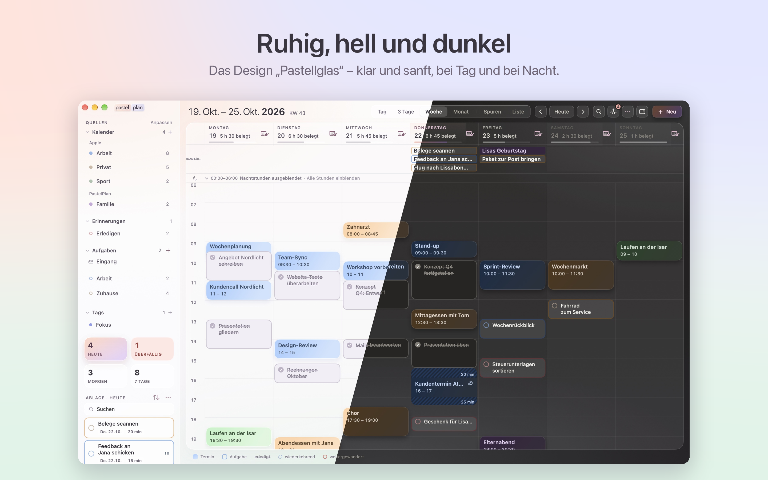Switch to the 3 Tage view tab
The width and height of the screenshot is (768, 480).
(x=406, y=112)
